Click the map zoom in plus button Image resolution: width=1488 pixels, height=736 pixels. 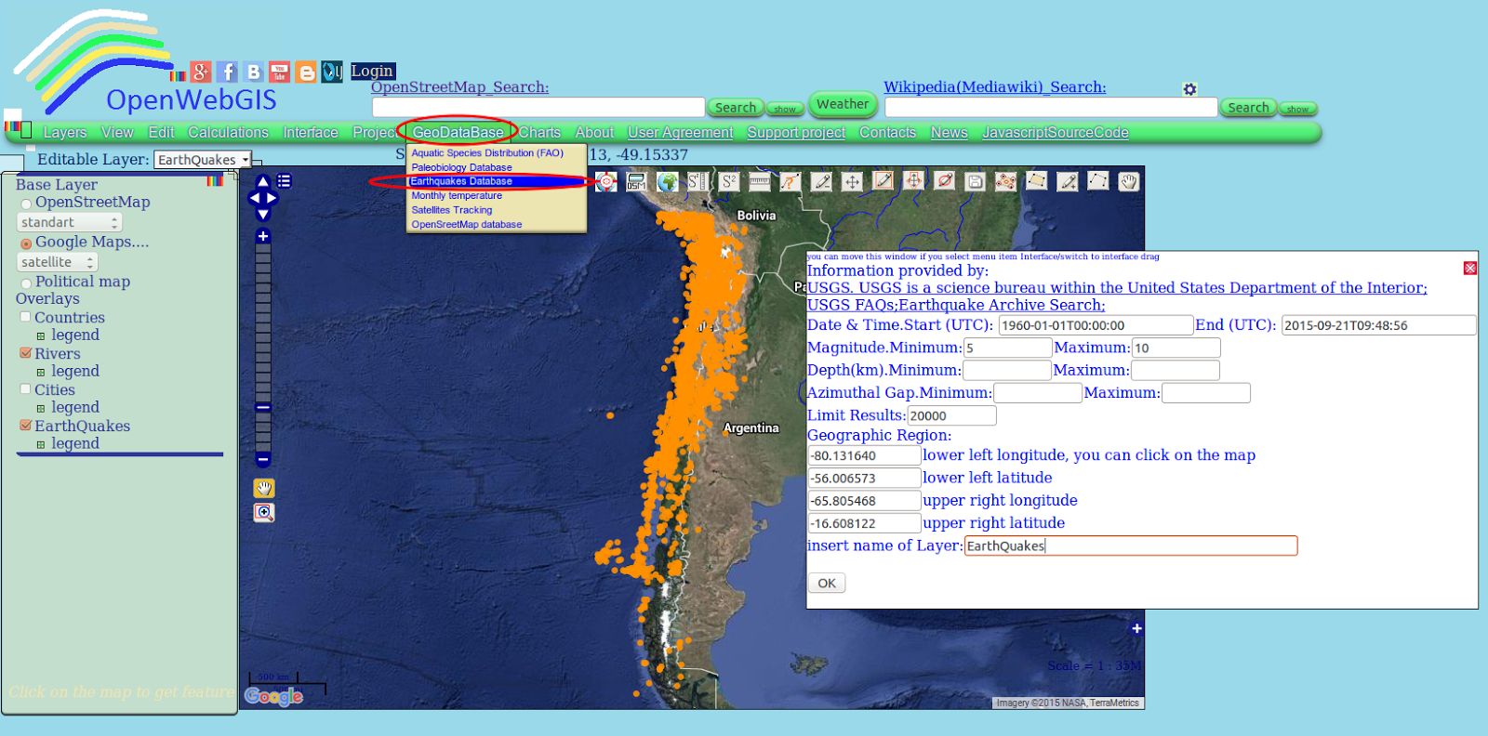pos(263,236)
